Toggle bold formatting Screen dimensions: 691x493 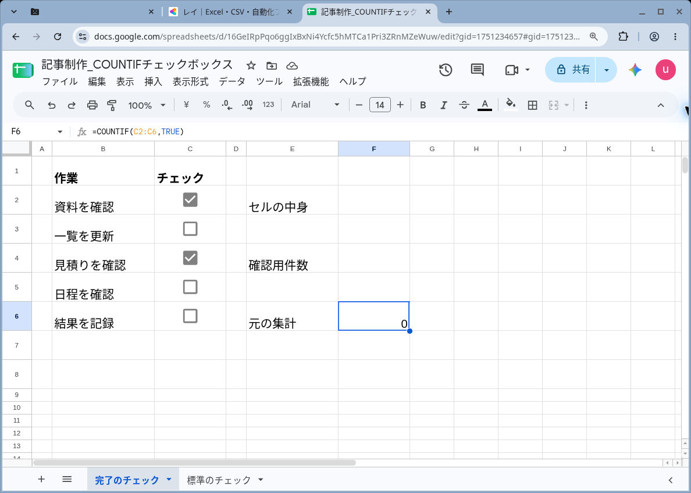423,105
